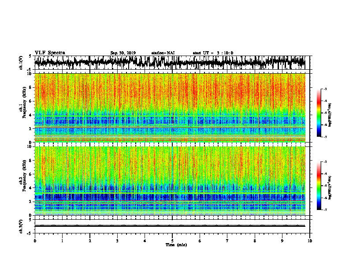This screenshot has width=349, height=270.
Task: Click the ch.2 spectrogram color scale bar
Action: (319, 186)
